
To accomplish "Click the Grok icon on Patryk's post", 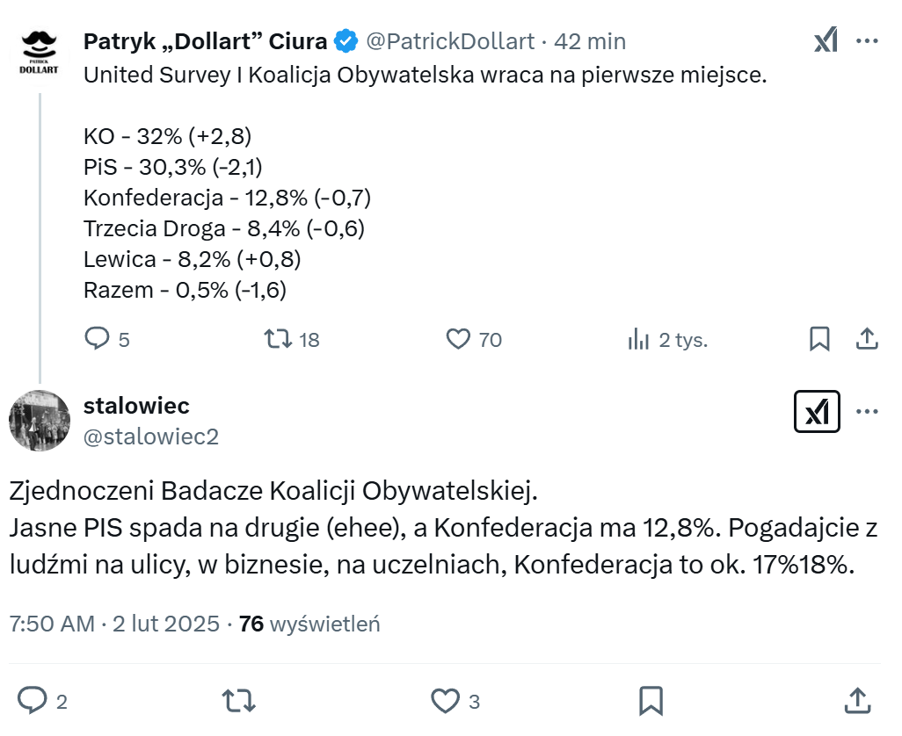I will pos(826,40).
